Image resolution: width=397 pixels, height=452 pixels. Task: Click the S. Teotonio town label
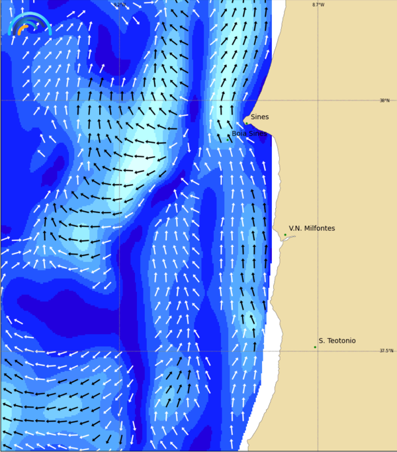337,341
